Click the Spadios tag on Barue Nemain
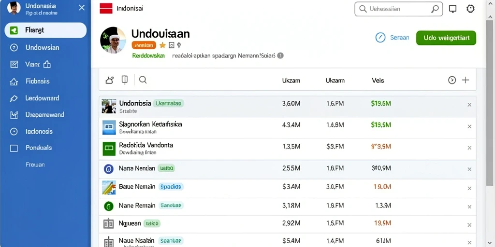The width and height of the screenshot is (495, 247). 171,187
